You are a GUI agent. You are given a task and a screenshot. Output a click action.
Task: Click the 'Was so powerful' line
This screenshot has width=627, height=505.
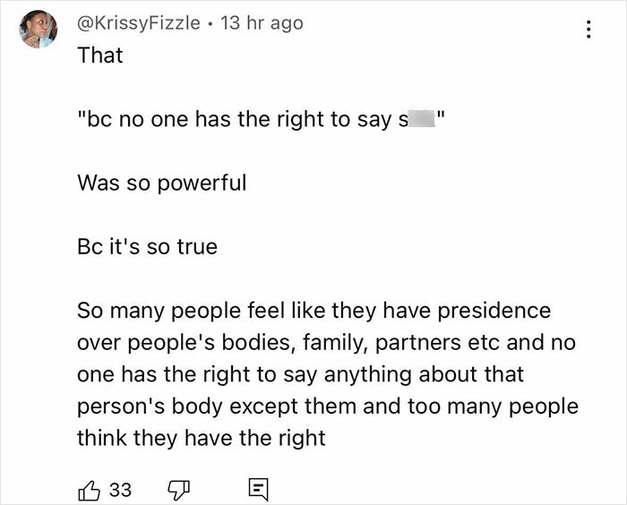tap(161, 183)
